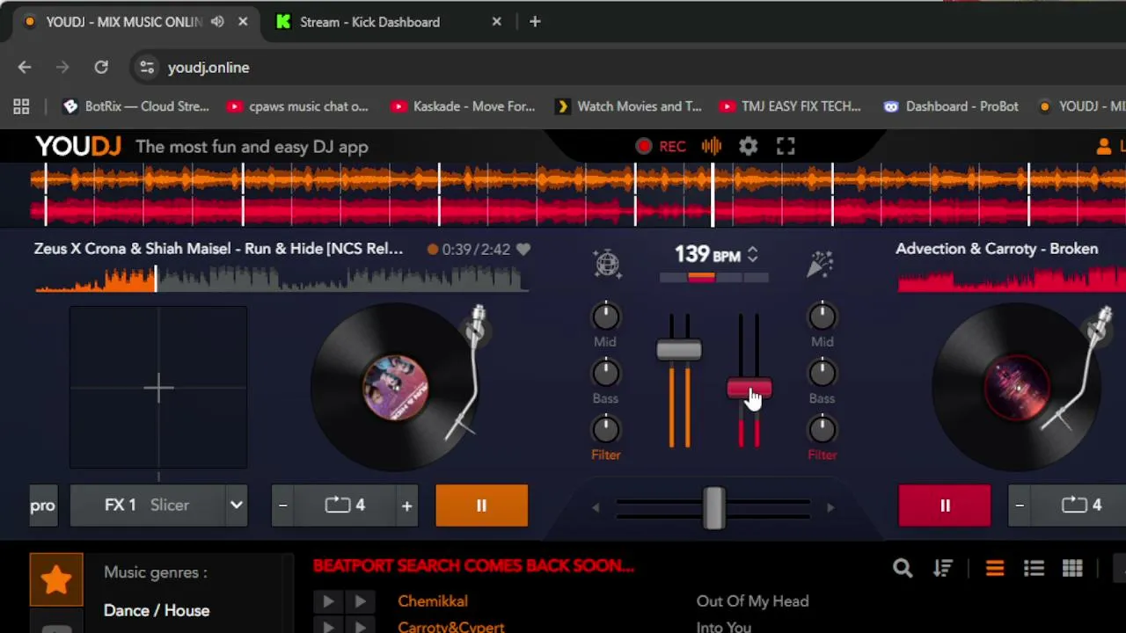Click the heart icon to favorite Run & Hide
Viewport: 1126px width, 633px height.
(523, 249)
